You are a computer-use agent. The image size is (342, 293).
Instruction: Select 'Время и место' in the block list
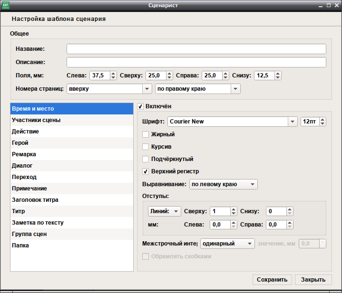click(x=72, y=109)
